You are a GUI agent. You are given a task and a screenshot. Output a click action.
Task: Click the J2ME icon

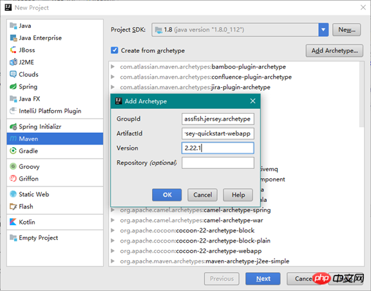pos(13,62)
